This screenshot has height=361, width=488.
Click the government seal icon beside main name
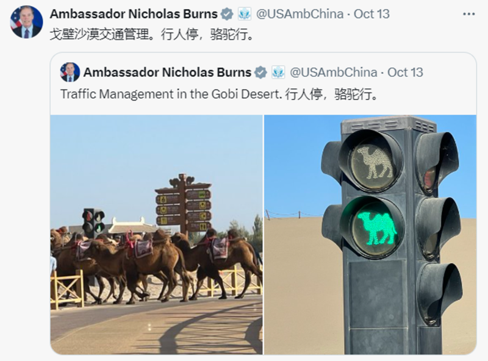245,14
